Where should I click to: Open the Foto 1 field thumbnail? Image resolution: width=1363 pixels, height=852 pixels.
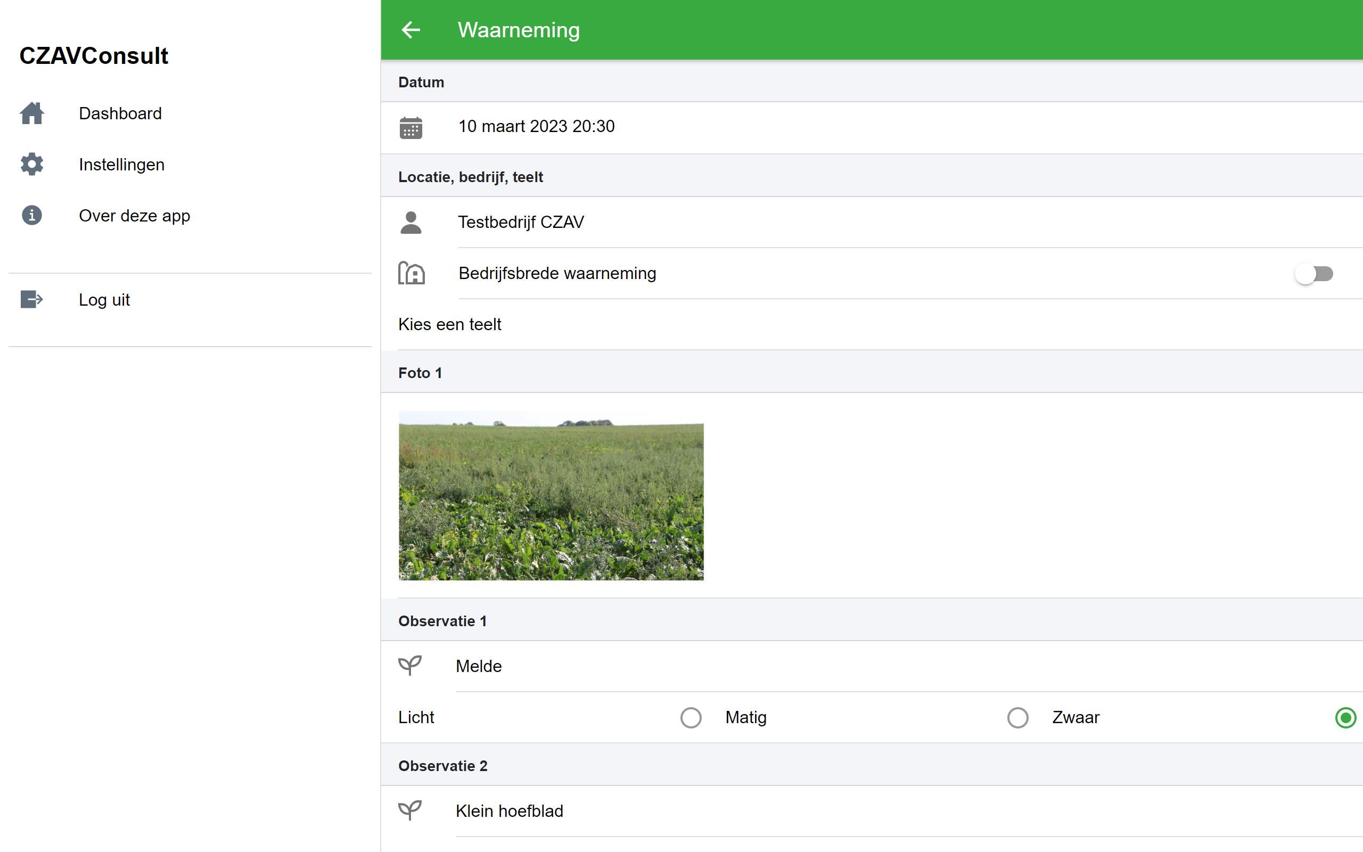click(x=551, y=495)
